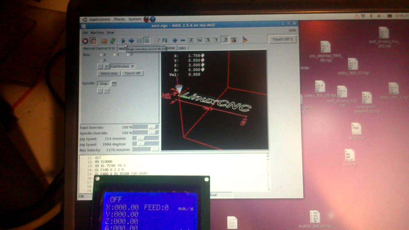Toggle the Emergency Stop button
Image resolution: width=409 pixels, height=230 pixels.
tap(85, 41)
